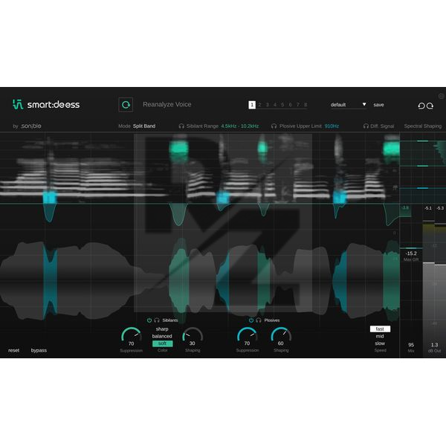Click the Reanalyze Voice label

click(167, 104)
